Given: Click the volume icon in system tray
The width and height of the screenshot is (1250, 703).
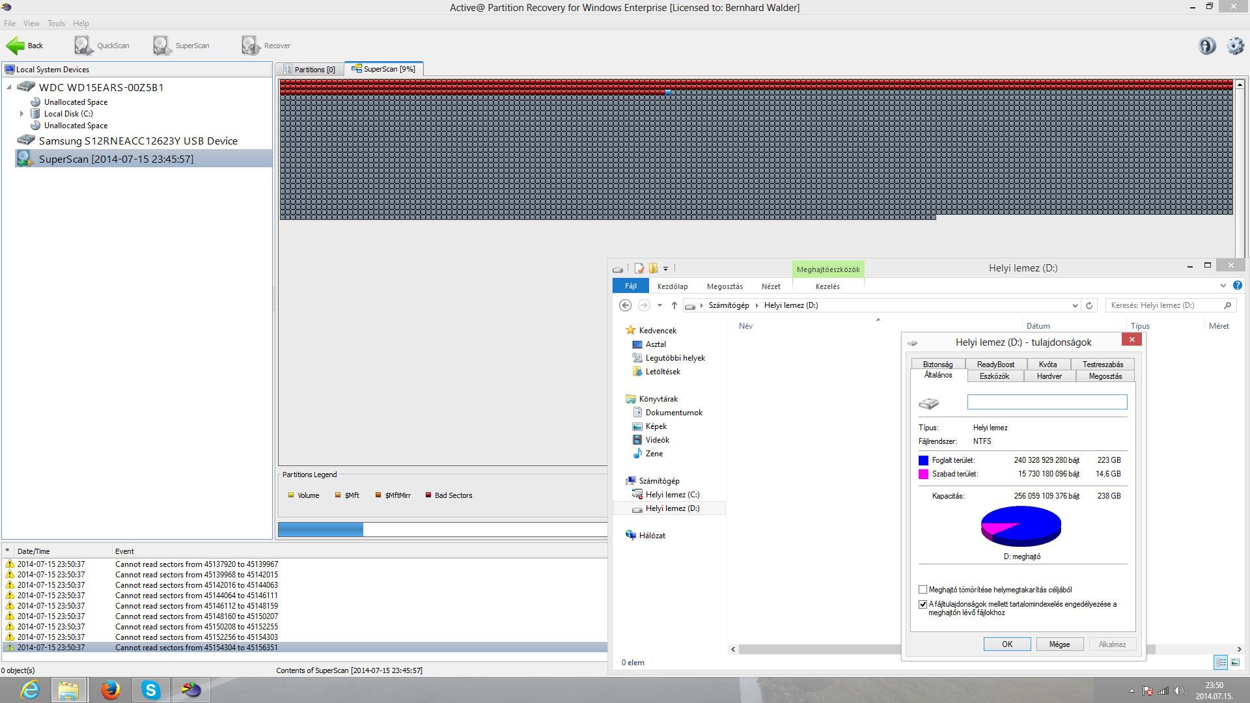Looking at the screenshot, I should 1179,691.
